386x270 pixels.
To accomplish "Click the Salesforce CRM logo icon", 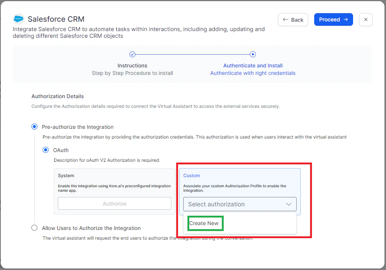I will [18, 19].
